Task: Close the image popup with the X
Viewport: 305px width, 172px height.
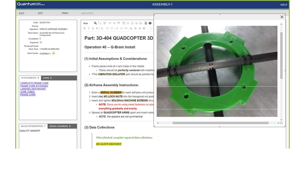Action: tap(282, 17)
